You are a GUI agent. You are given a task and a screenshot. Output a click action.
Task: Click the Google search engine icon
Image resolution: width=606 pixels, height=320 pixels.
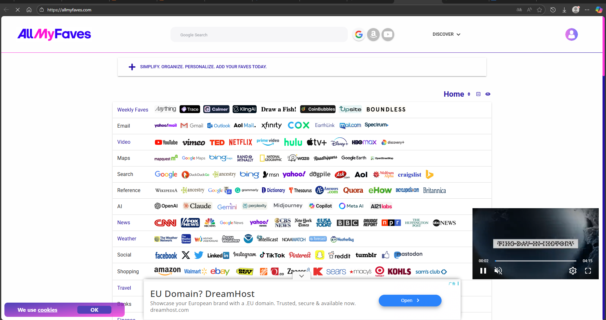pos(359,34)
